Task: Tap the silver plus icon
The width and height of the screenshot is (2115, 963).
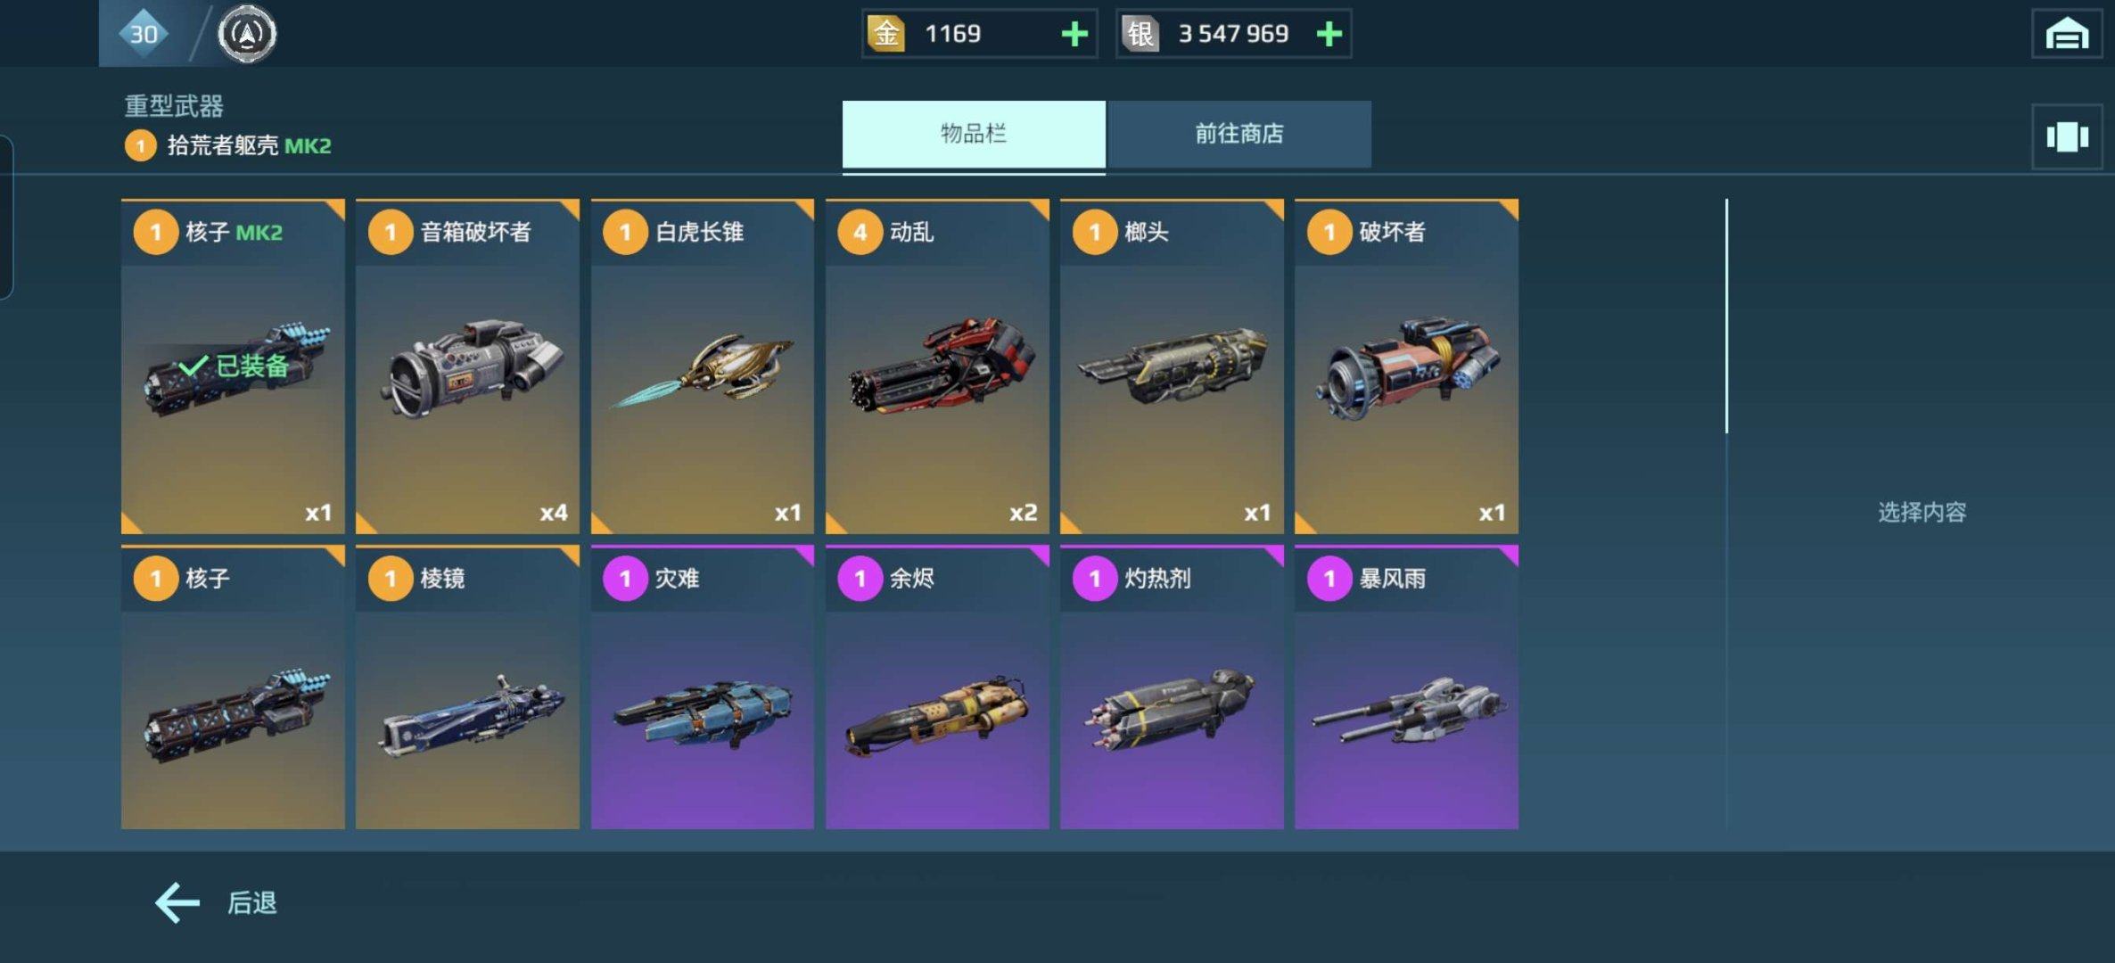Action: pos(1329,34)
